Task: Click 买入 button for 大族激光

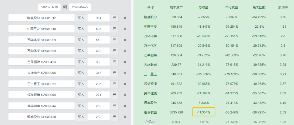Action: [81, 73]
